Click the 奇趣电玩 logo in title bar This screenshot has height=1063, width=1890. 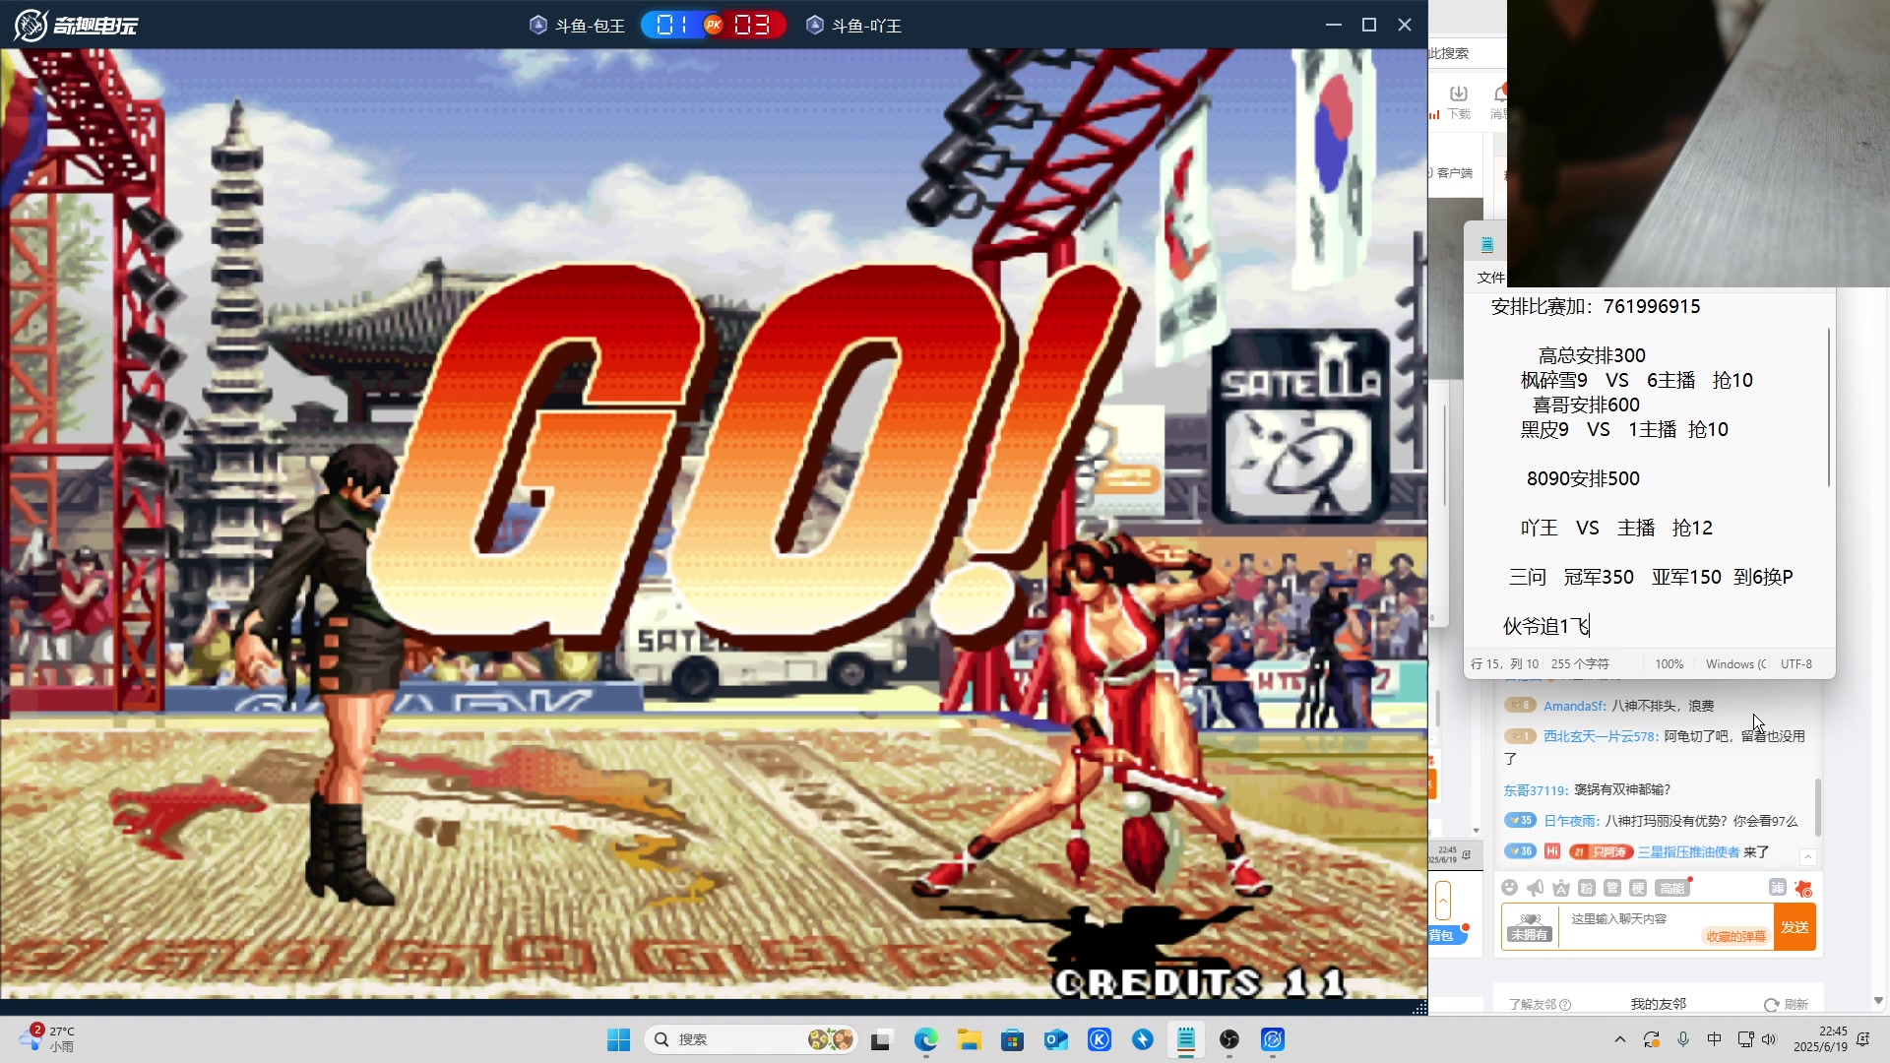click(76, 25)
